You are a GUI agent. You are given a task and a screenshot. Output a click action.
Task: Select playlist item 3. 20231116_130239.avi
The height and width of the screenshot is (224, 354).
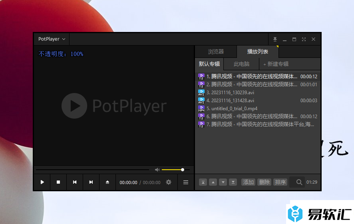pos(258,93)
